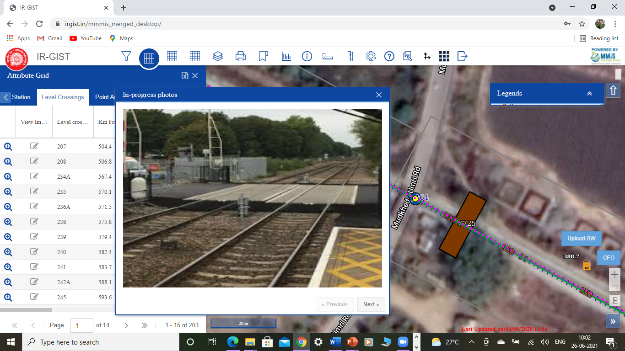Collapse the Legends panel
Screen dimensions: 625x351
pyautogui.click(x=589, y=93)
